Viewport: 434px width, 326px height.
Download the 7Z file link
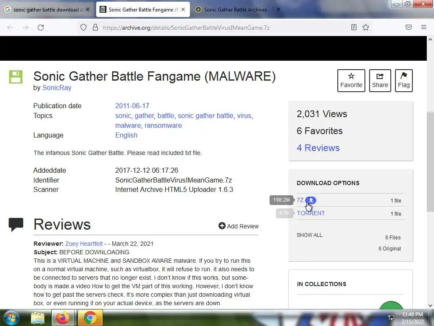(x=300, y=200)
